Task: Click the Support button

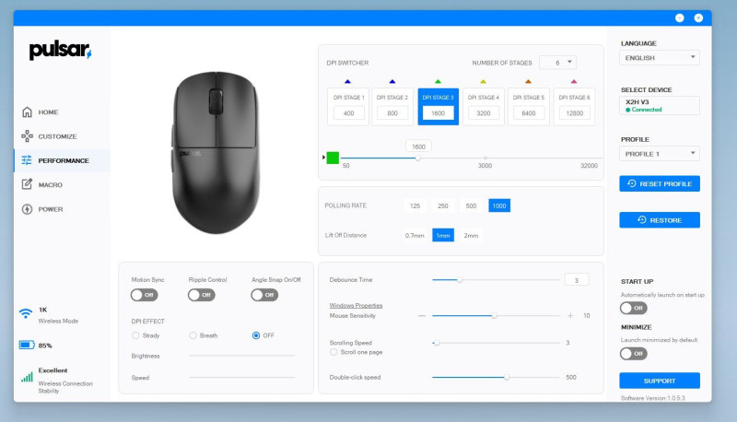Action: point(660,381)
